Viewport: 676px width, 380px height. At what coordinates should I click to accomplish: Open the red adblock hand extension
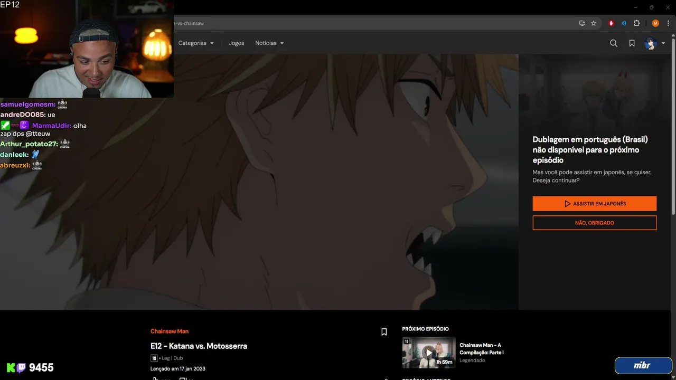click(x=612, y=23)
